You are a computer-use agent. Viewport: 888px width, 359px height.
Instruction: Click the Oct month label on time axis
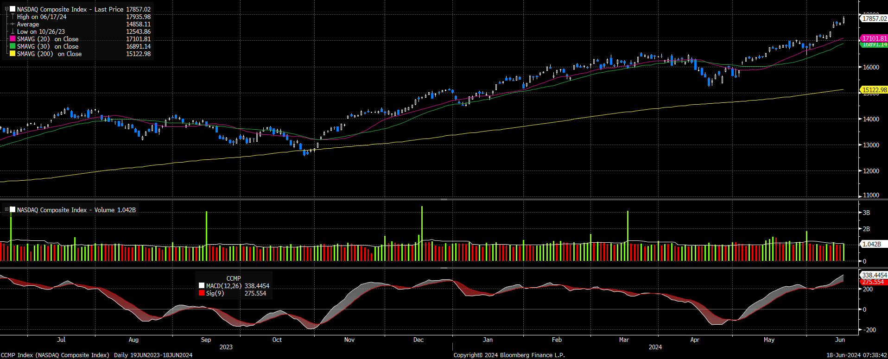[277, 340]
